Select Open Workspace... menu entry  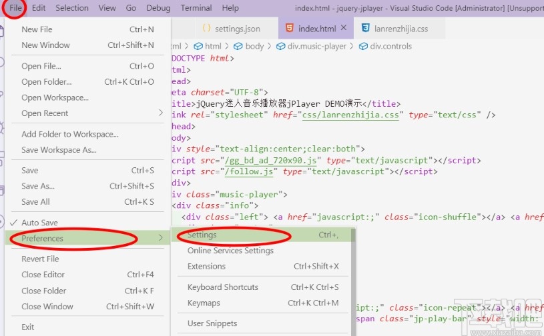pos(87,98)
